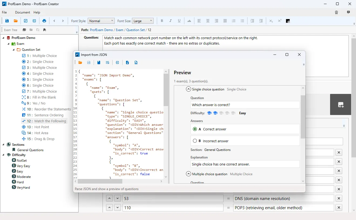Click the edit pencil icon in main toolbar
The width and height of the screenshot is (356, 220).
[x=26, y=21]
